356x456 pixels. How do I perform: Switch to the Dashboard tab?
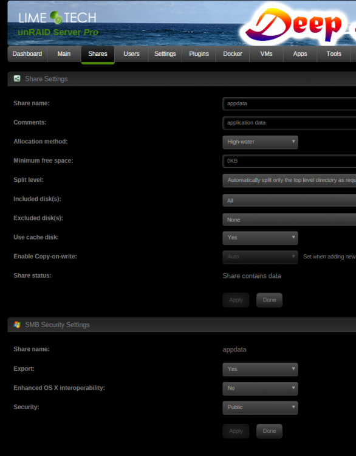27,54
